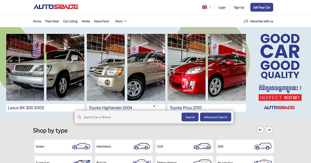Click the Toyota Prius 2010 title
311x163 pixels.
[186, 108]
